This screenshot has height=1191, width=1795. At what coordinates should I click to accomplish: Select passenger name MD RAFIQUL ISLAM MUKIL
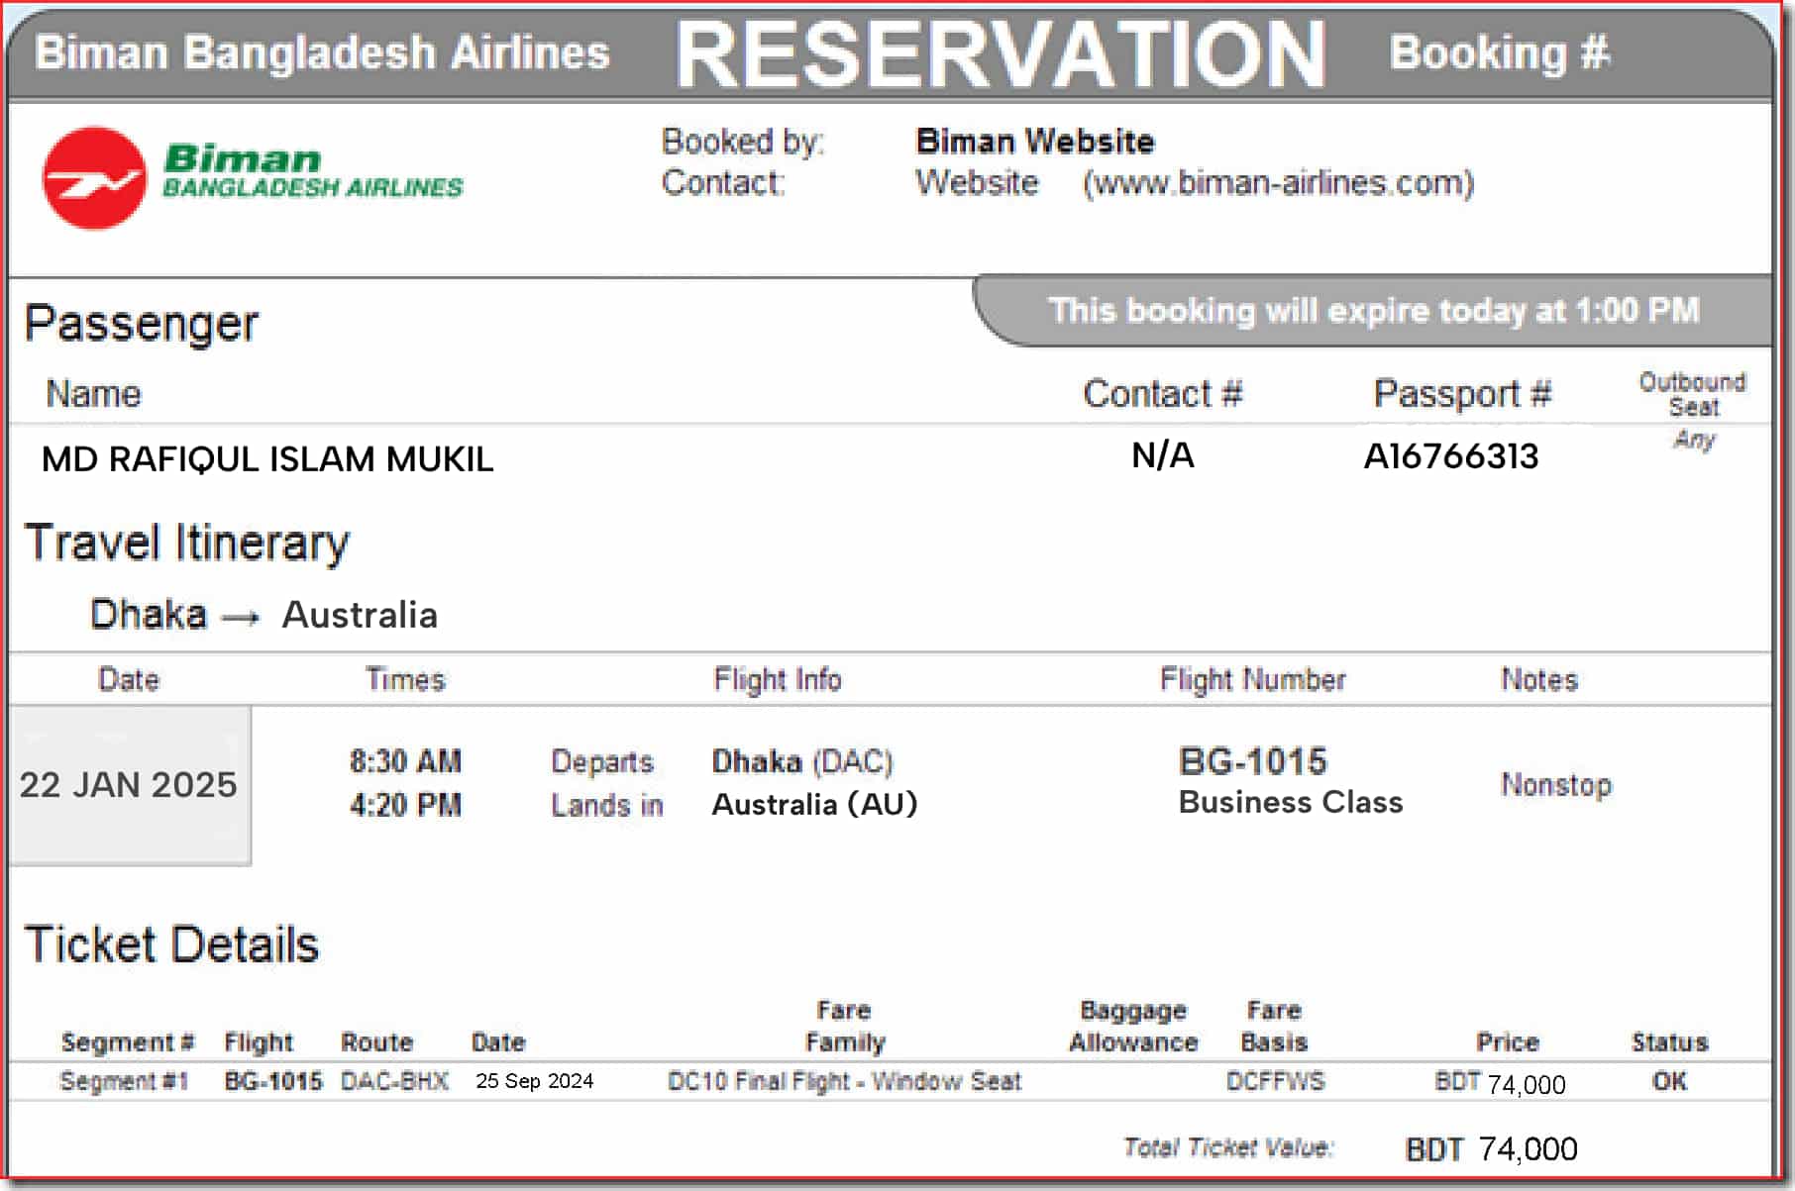point(266,459)
